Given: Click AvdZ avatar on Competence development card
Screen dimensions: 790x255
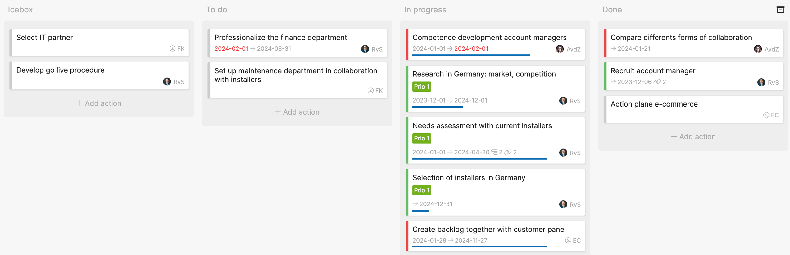Looking at the screenshot, I should pyautogui.click(x=560, y=49).
